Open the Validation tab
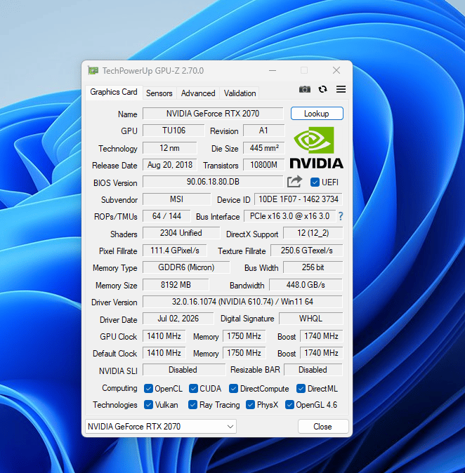Screen dimensions: 465x473 [x=240, y=93]
